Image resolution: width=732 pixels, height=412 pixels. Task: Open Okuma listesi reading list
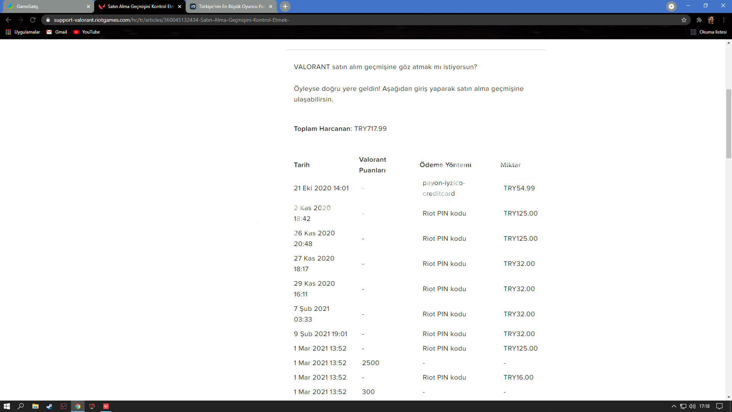(x=709, y=32)
